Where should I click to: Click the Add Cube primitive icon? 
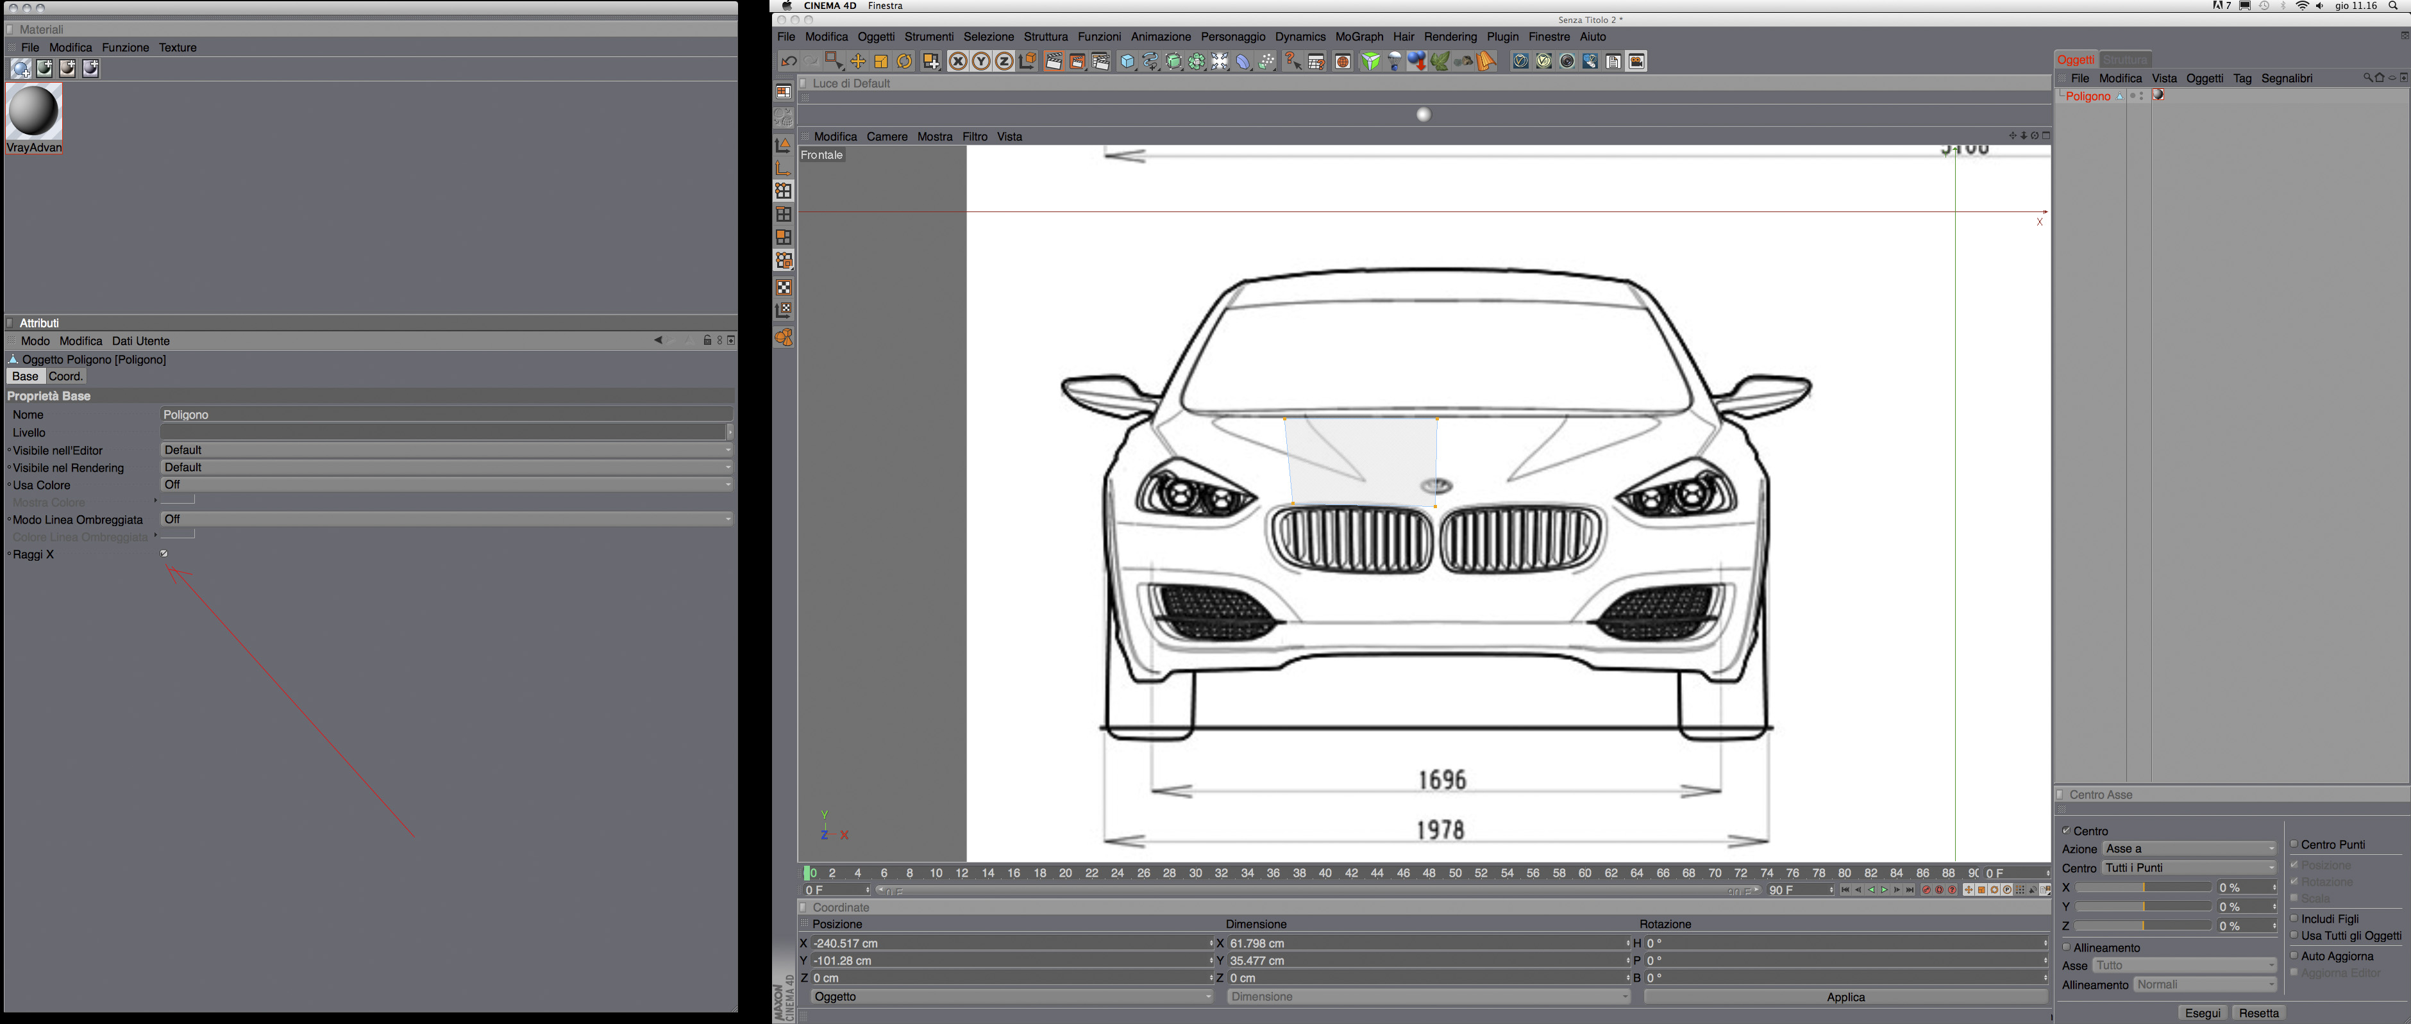click(1128, 62)
